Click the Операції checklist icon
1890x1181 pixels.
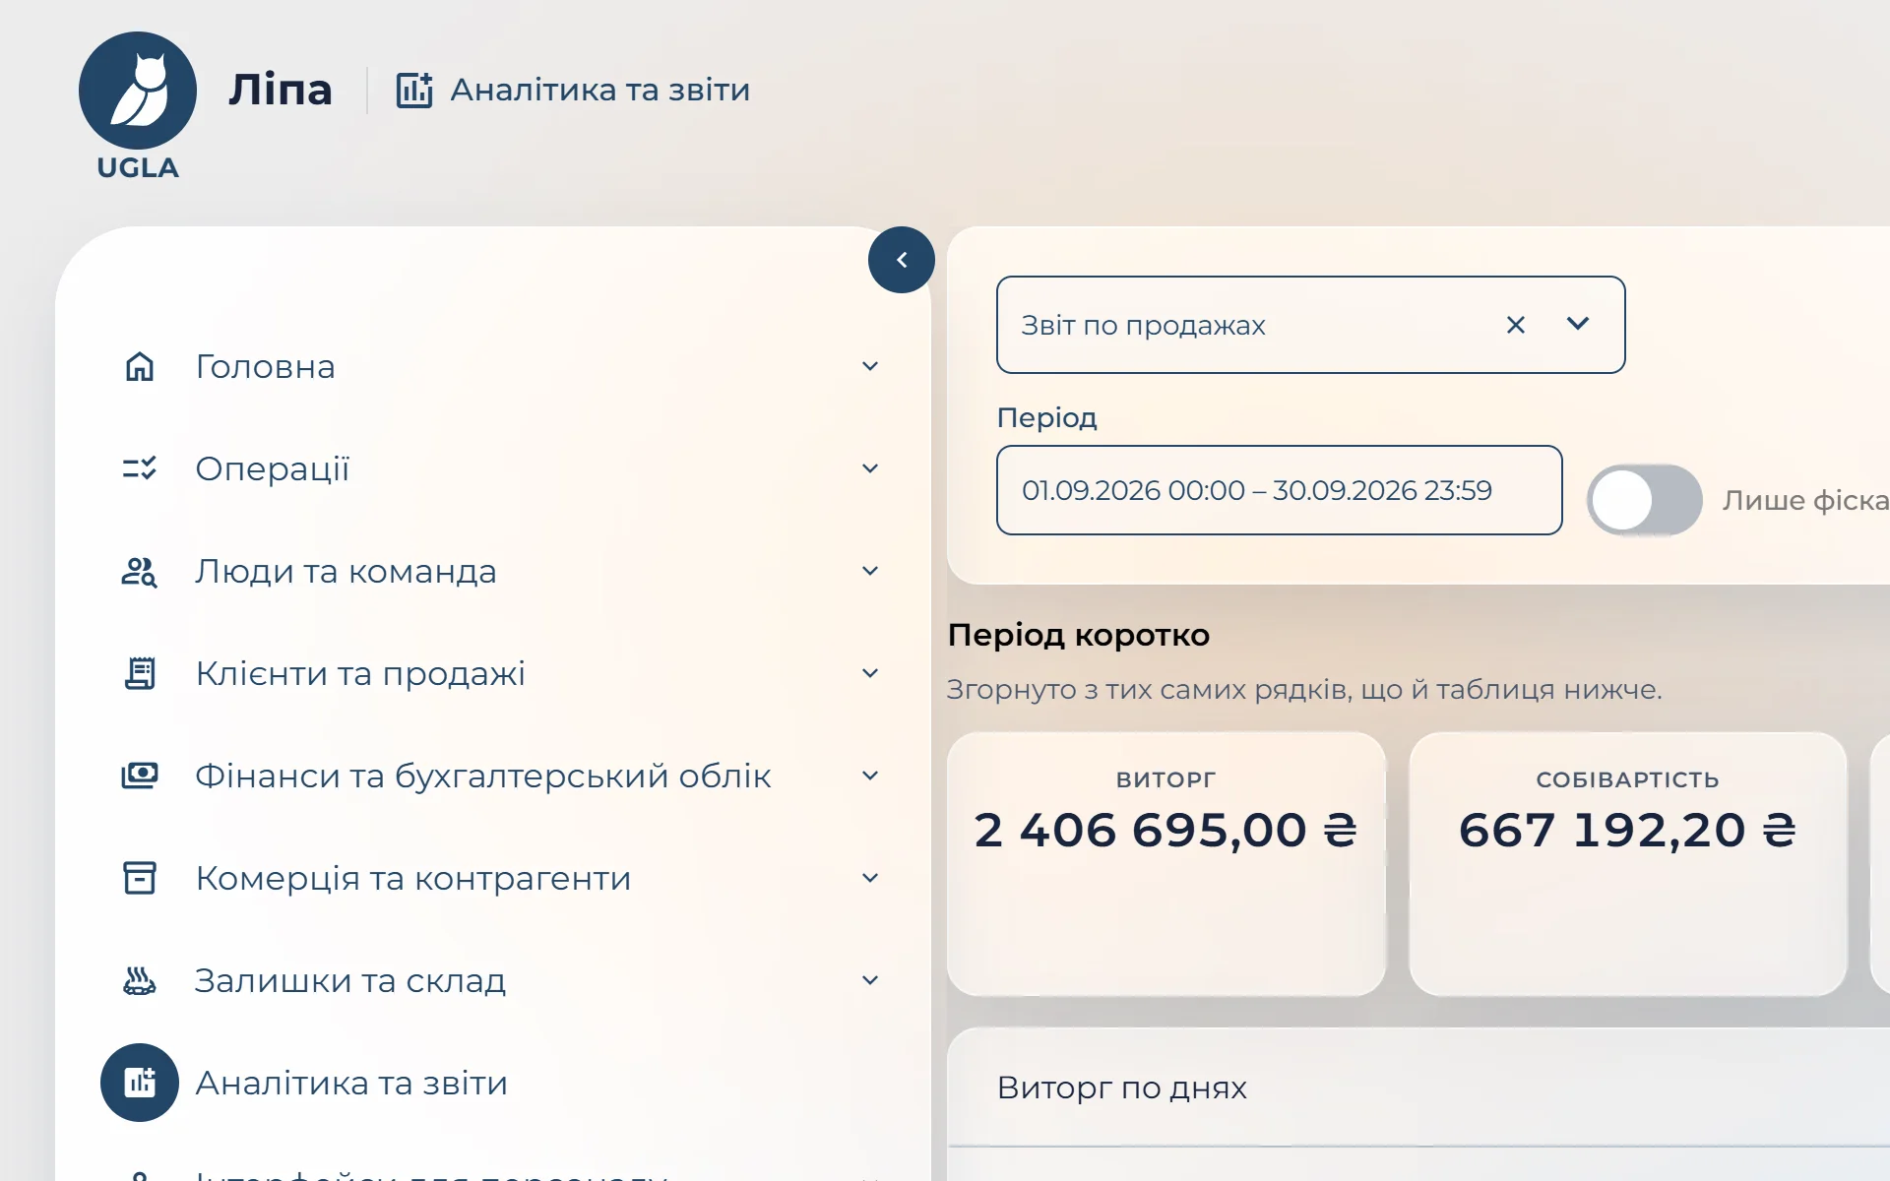click(x=140, y=468)
